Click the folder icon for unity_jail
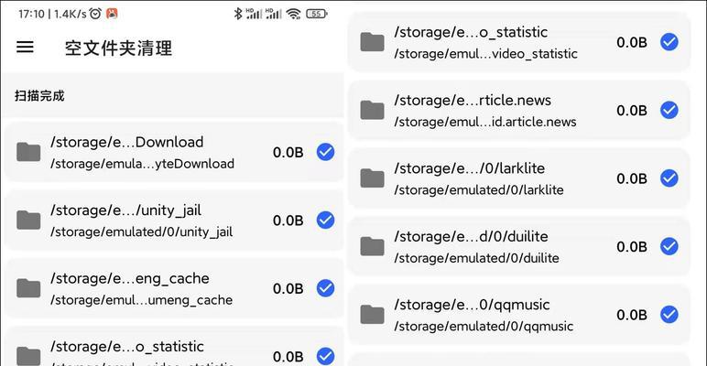The image size is (707, 366). click(28, 220)
